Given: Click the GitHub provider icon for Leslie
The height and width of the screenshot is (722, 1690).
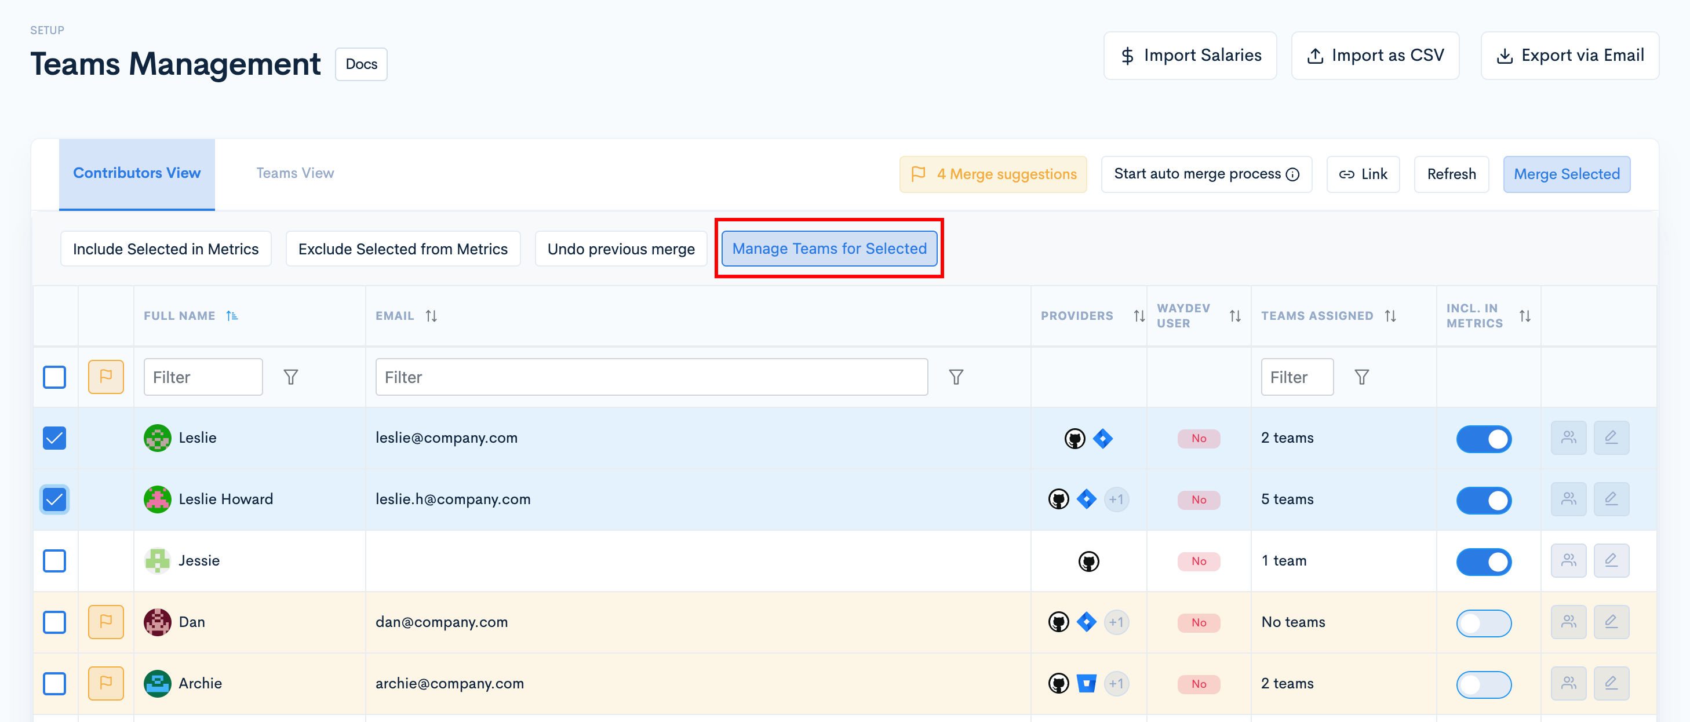Looking at the screenshot, I should [1075, 438].
